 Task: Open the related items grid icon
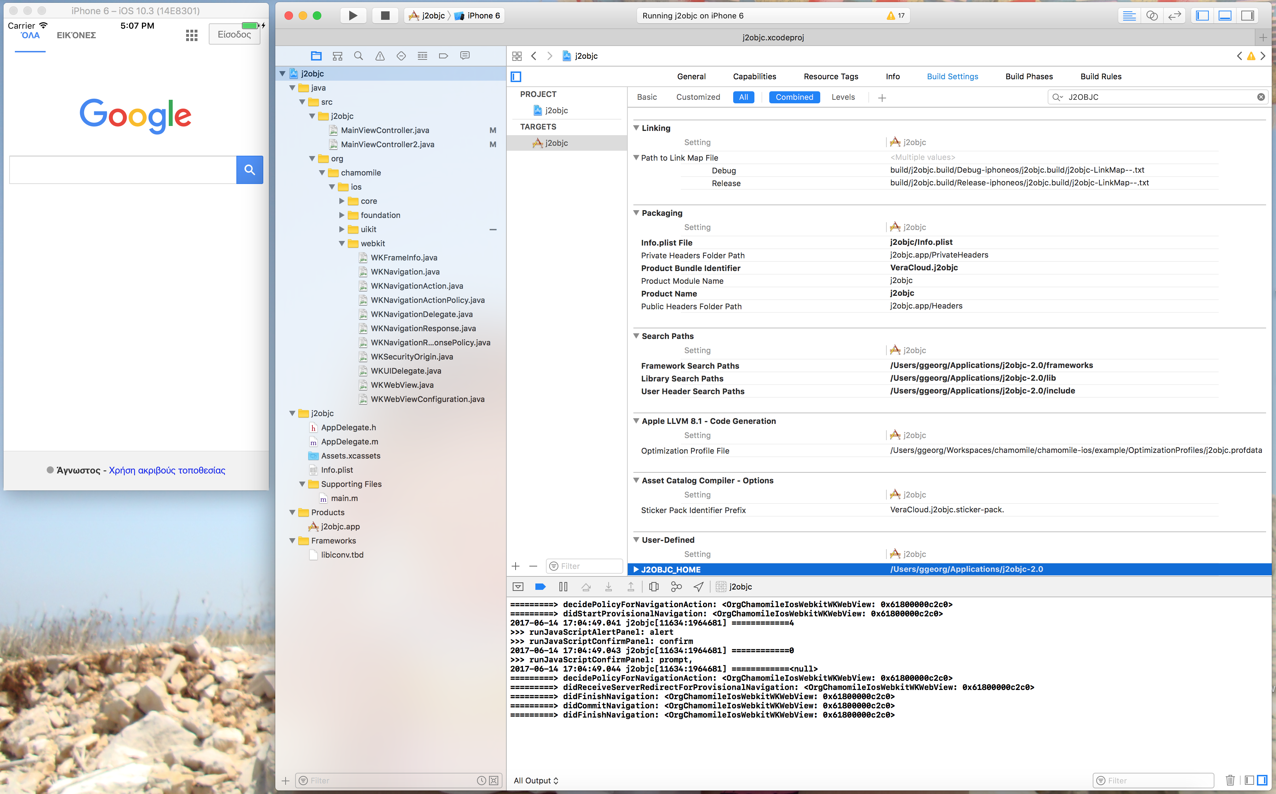coord(517,56)
